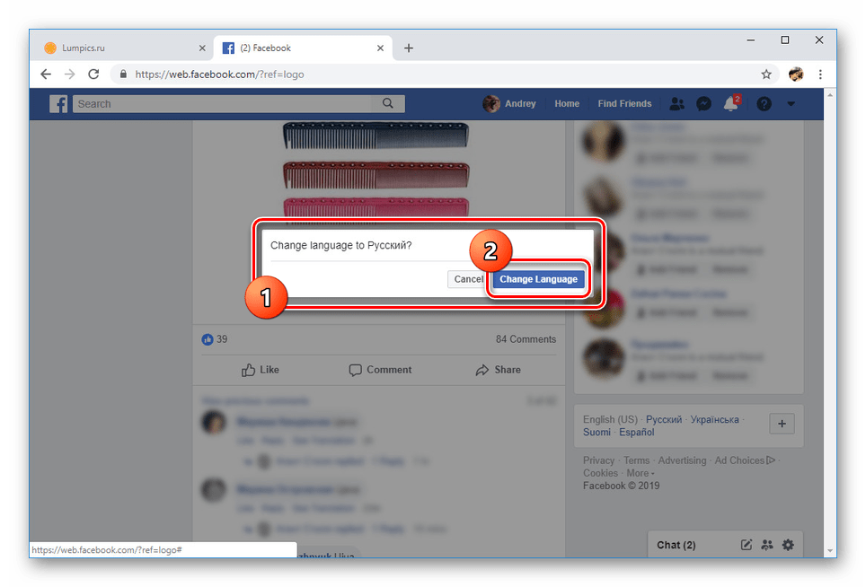Open the Privacy footer link
Image resolution: width=866 pixels, height=587 pixels.
tap(598, 460)
